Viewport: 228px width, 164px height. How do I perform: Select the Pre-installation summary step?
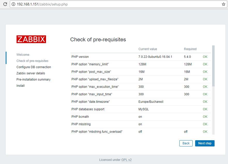click(33, 80)
